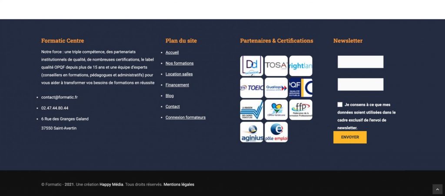Go to Accueil in site map
445x196 pixels.
tap(172, 52)
